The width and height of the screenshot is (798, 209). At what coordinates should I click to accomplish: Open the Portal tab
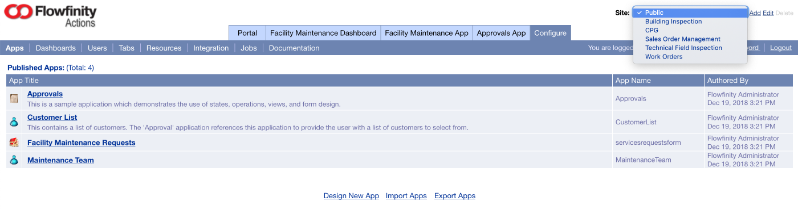247,33
